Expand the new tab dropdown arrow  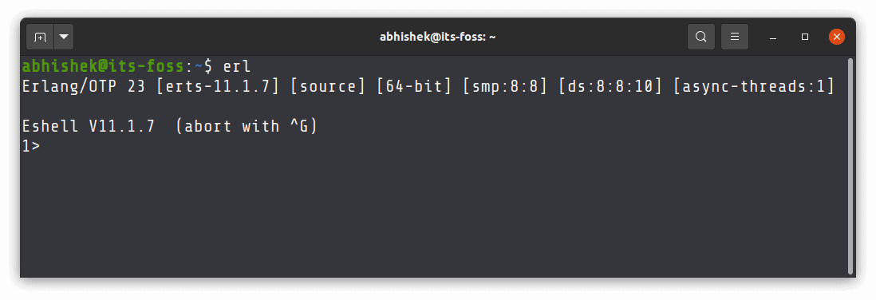tap(64, 37)
